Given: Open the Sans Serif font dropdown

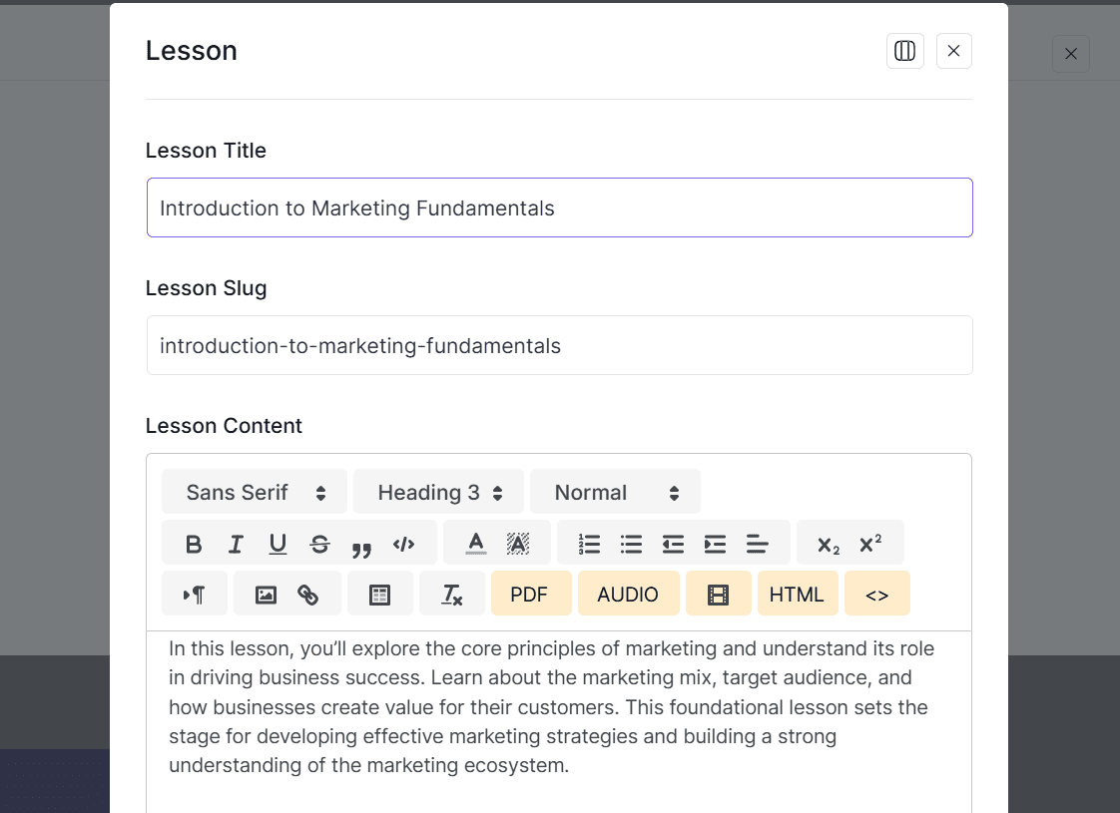Looking at the screenshot, I should click(x=254, y=491).
